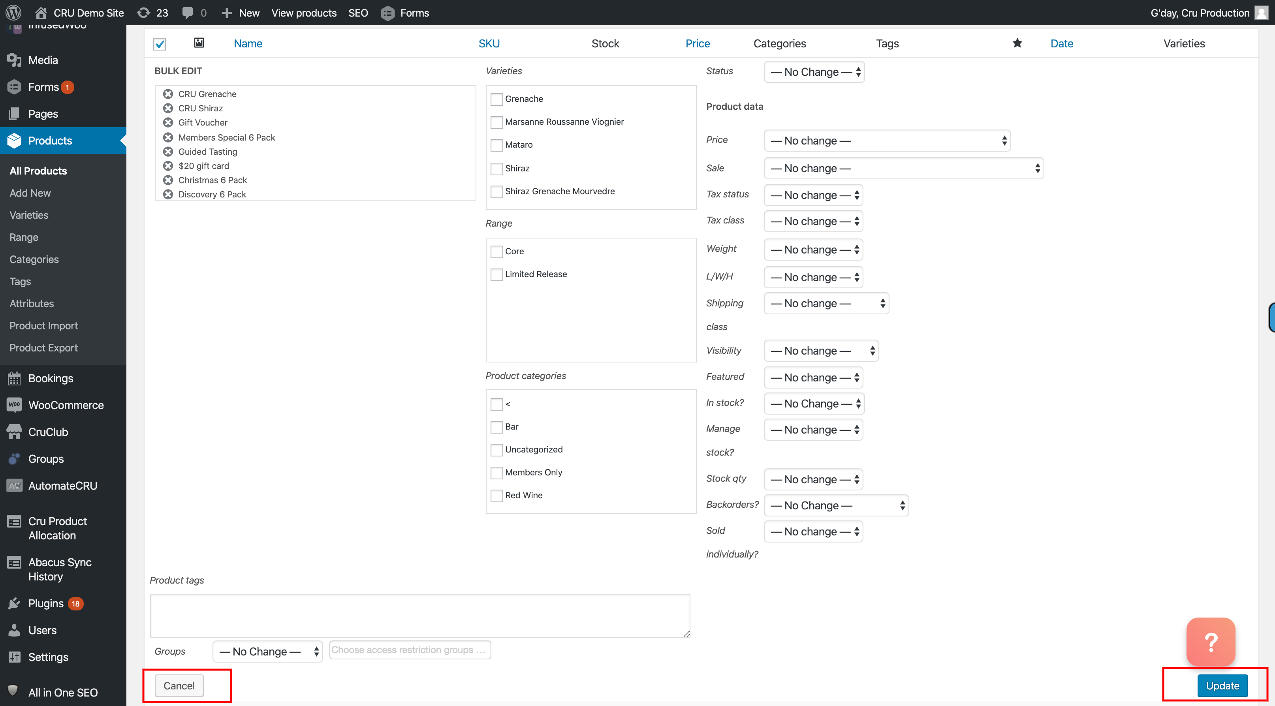This screenshot has width=1275, height=706.
Task: Remove Guided Tasting from bulk edit list
Action: tap(168, 152)
